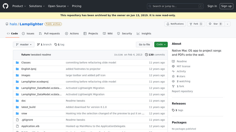Open the future author link
The image size is (236, 132).
pyautogui.click(x=26, y=55)
